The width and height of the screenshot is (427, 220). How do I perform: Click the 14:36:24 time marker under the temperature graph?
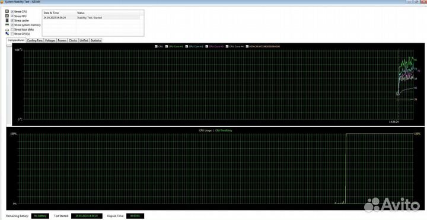[394, 122]
